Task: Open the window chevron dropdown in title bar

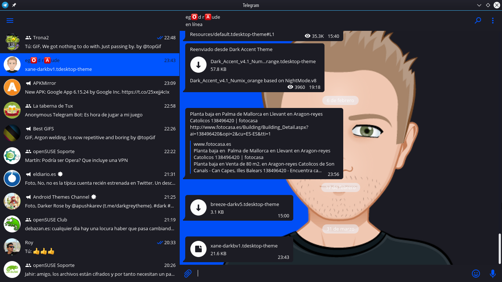Action: [479, 5]
